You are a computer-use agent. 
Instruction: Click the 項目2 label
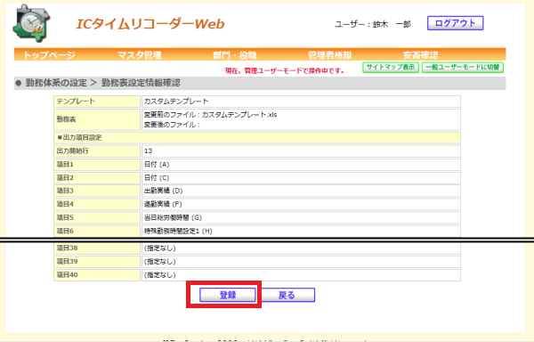point(97,178)
